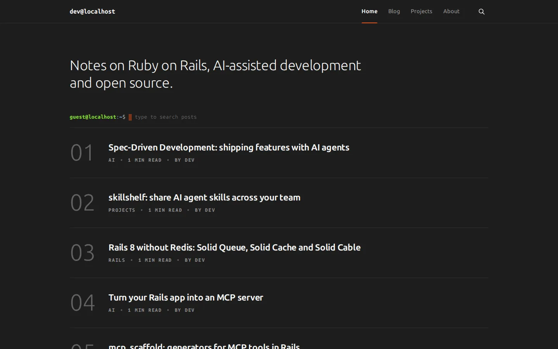This screenshot has width=558, height=349.
Task: Click the number 04 beside MCP server post
Action: [83, 302]
